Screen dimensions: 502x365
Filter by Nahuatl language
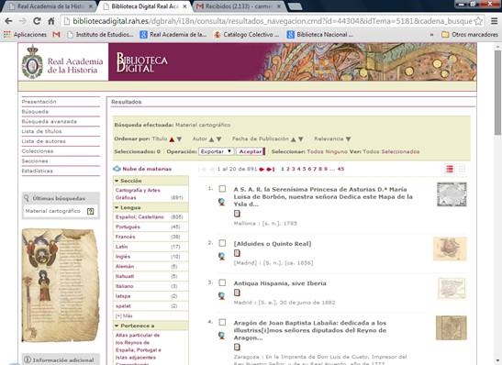[125, 276]
